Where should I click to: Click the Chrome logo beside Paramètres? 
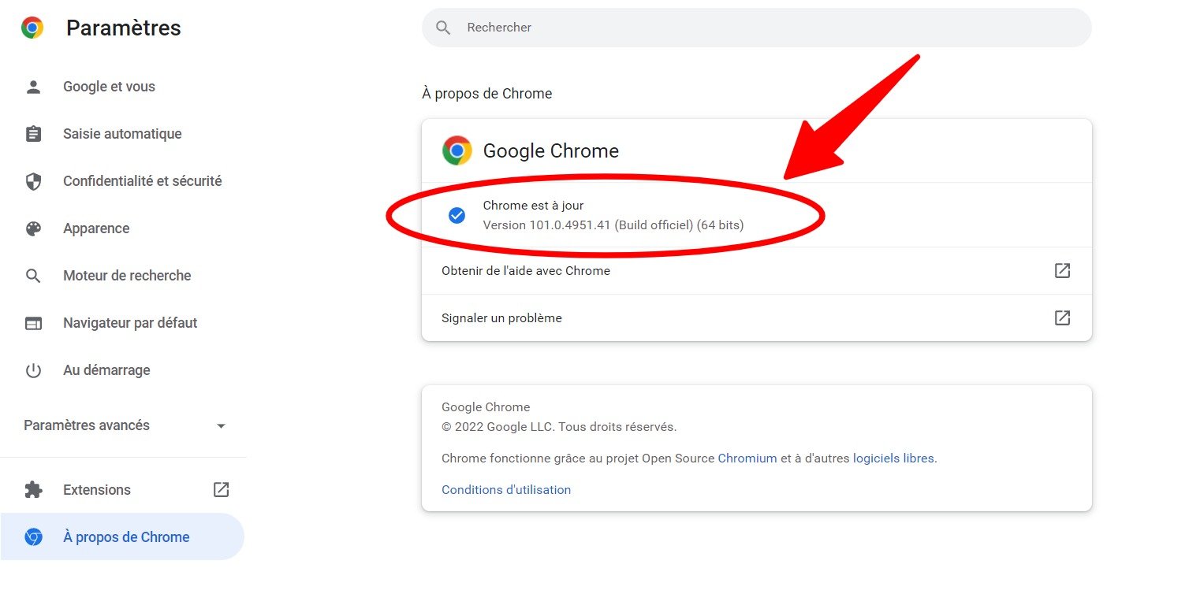pyautogui.click(x=32, y=28)
